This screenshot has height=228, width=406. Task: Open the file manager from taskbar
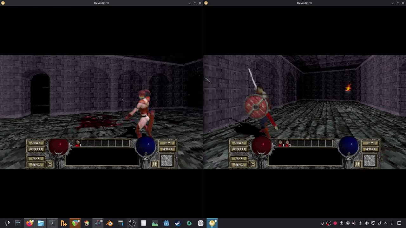point(41,223)
